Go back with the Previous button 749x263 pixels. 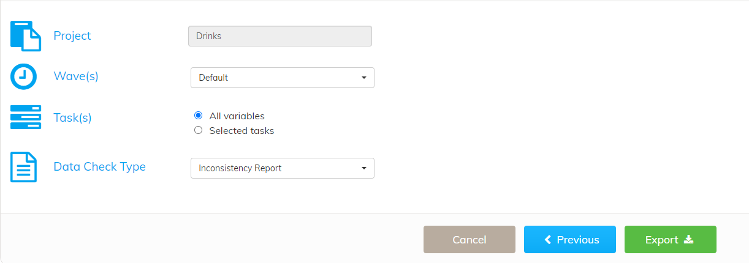570,240
